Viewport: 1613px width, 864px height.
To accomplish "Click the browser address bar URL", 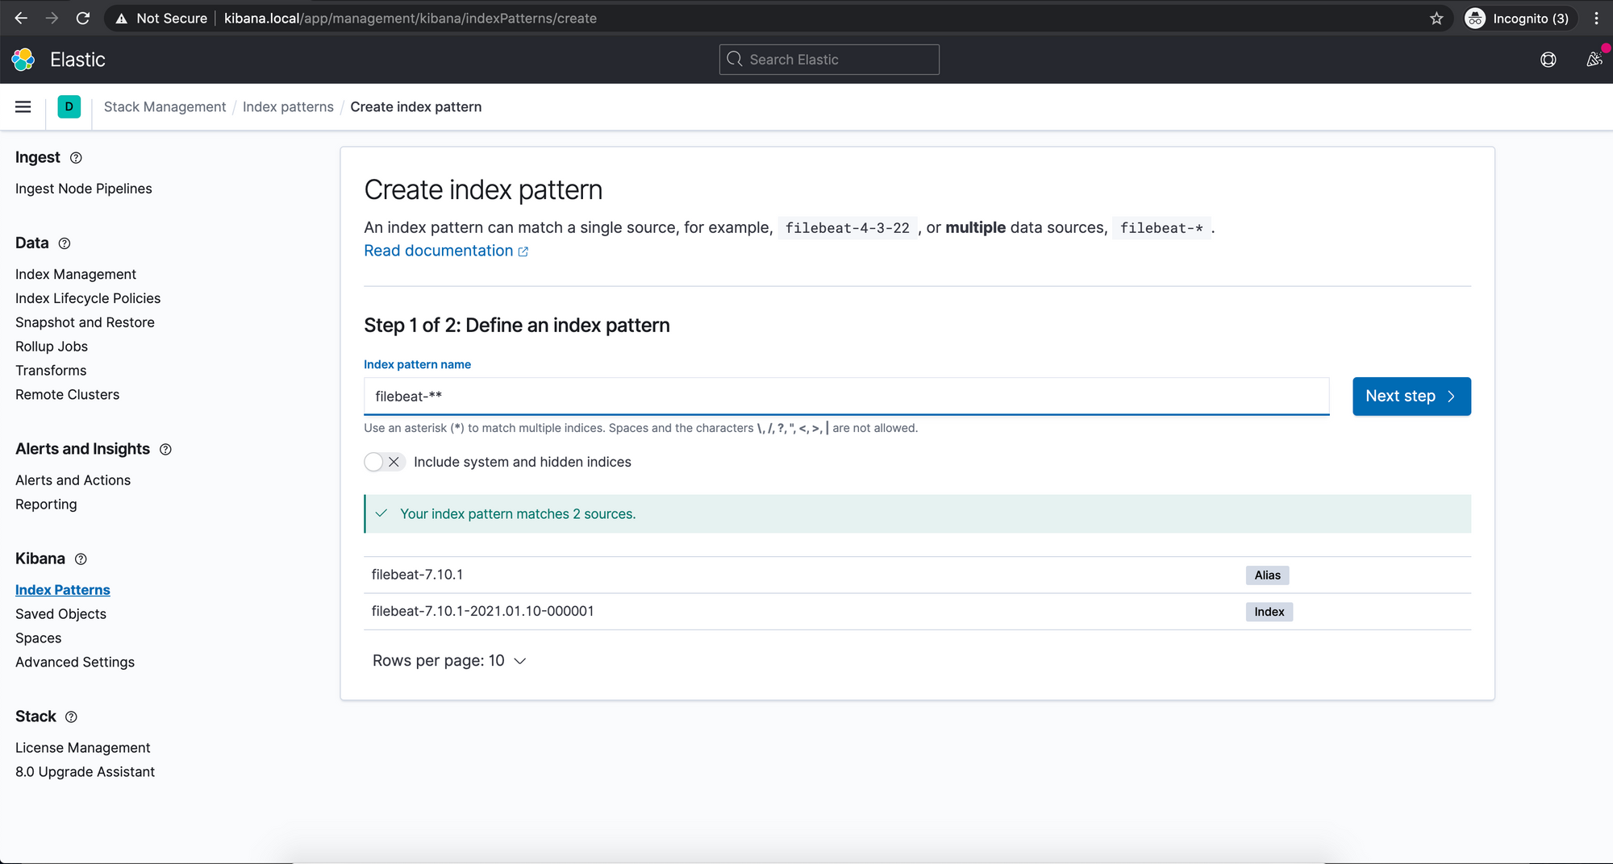I will pos(410,18).
